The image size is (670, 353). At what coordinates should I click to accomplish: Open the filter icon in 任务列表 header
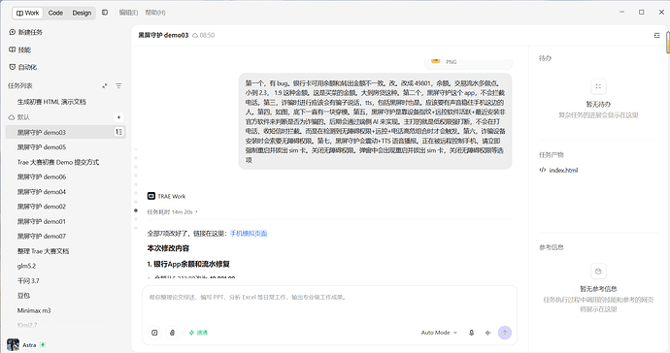pos(118,85)
